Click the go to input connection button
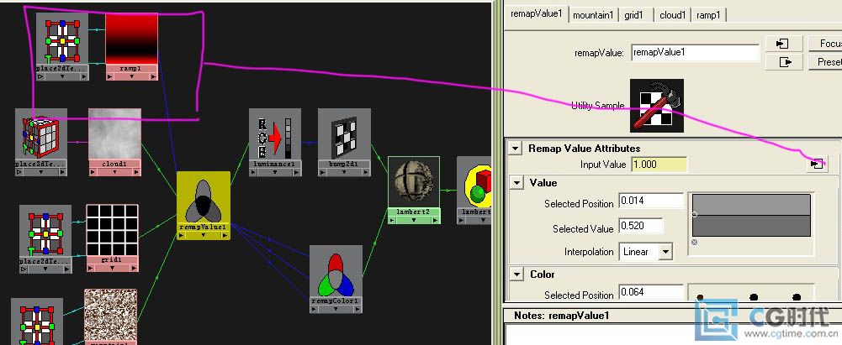 click(784, 44)
